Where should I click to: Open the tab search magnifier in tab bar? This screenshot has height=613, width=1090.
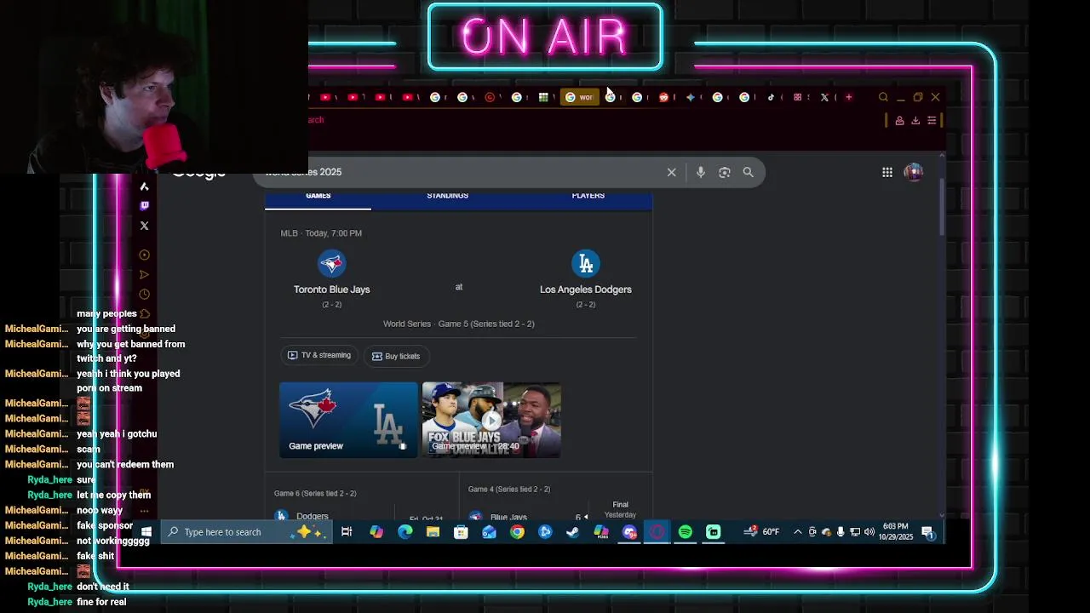click(883, 97)
